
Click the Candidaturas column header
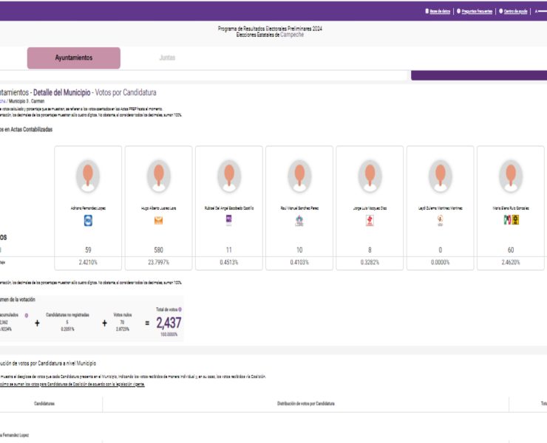click(44, 404)
